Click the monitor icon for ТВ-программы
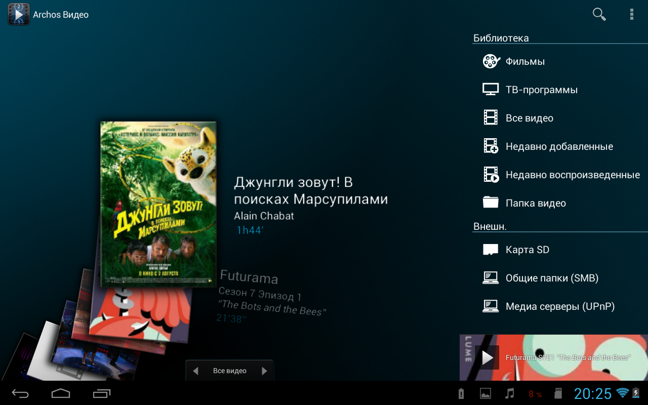The image size is (648, 405). tap(491, 90)
